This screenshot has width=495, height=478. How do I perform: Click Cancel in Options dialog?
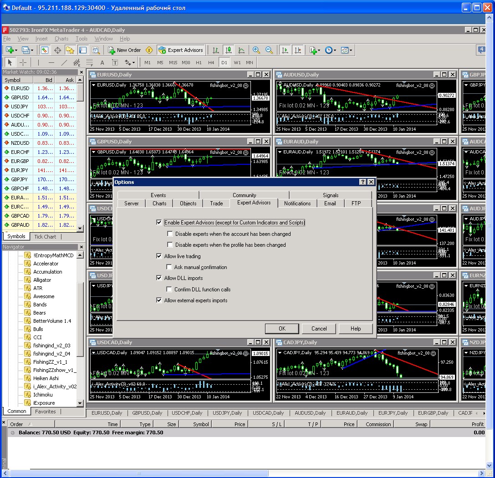point(319,328)
